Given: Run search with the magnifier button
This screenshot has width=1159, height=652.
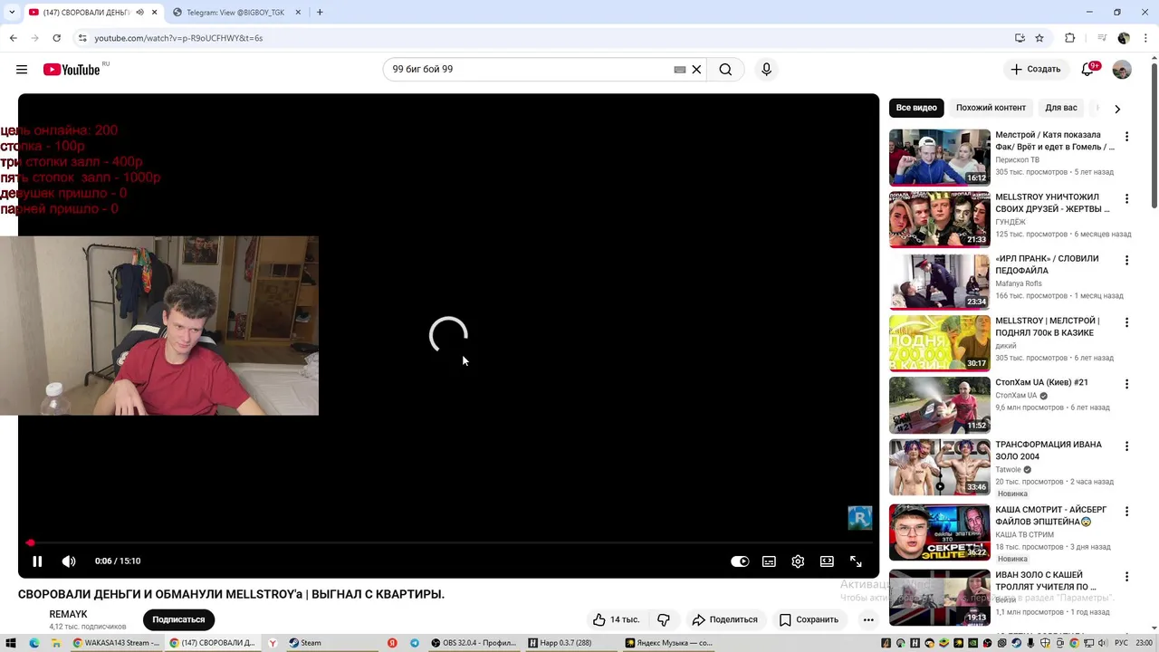Looking at the screenshot, I should pos(725,70).
